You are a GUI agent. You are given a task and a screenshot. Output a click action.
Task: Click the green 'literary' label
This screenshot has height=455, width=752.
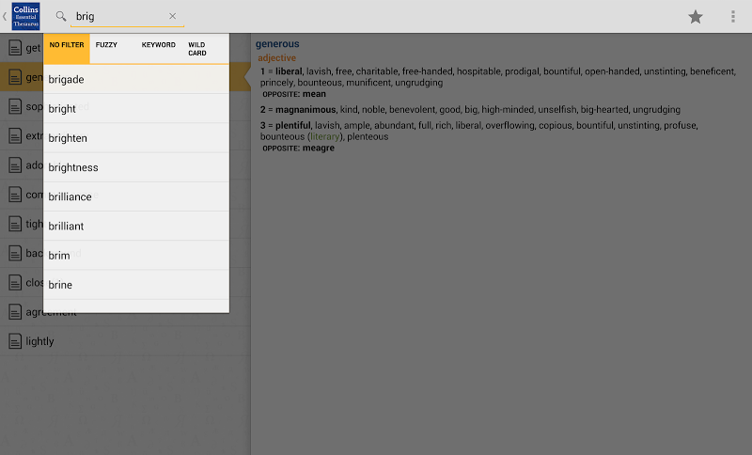point(324,136)
